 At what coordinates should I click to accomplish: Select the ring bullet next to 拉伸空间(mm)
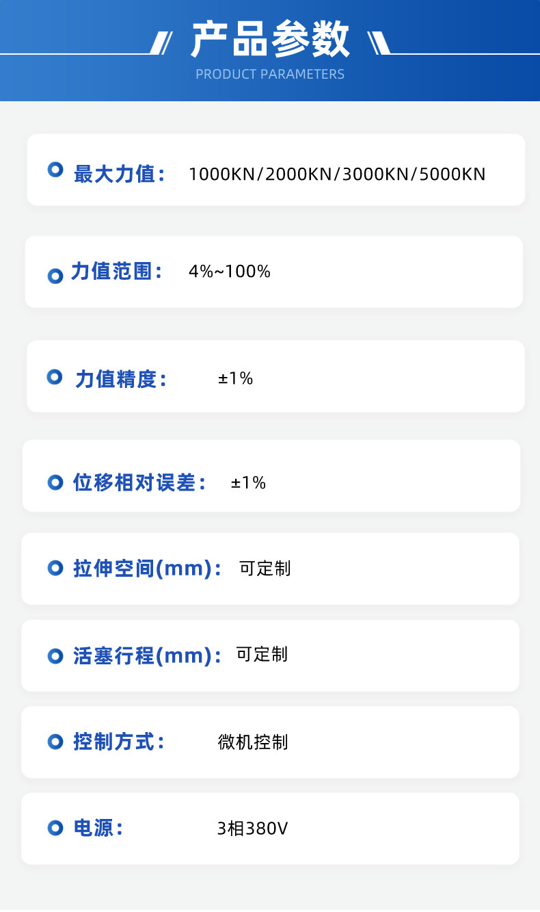point(55,568)
